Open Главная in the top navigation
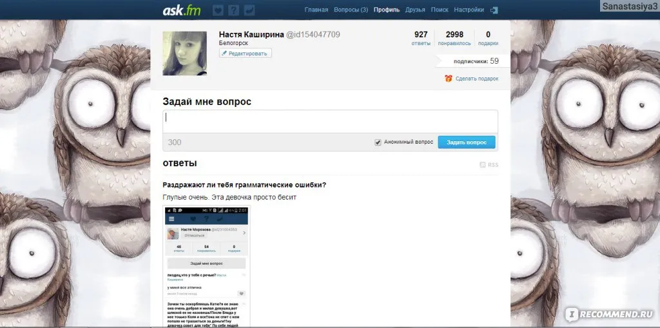Screen dimensions: 660x328 point(316,10)
